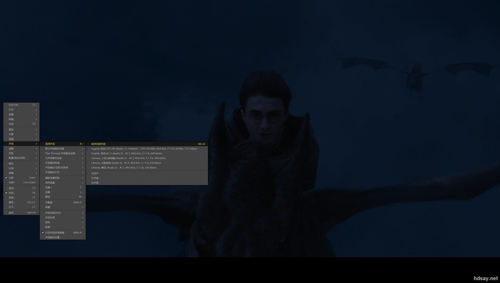Select Chinese 粤语 (Audio 5) track
The height and width of the screenshot is (283, 500).
(x=147, y=168)
